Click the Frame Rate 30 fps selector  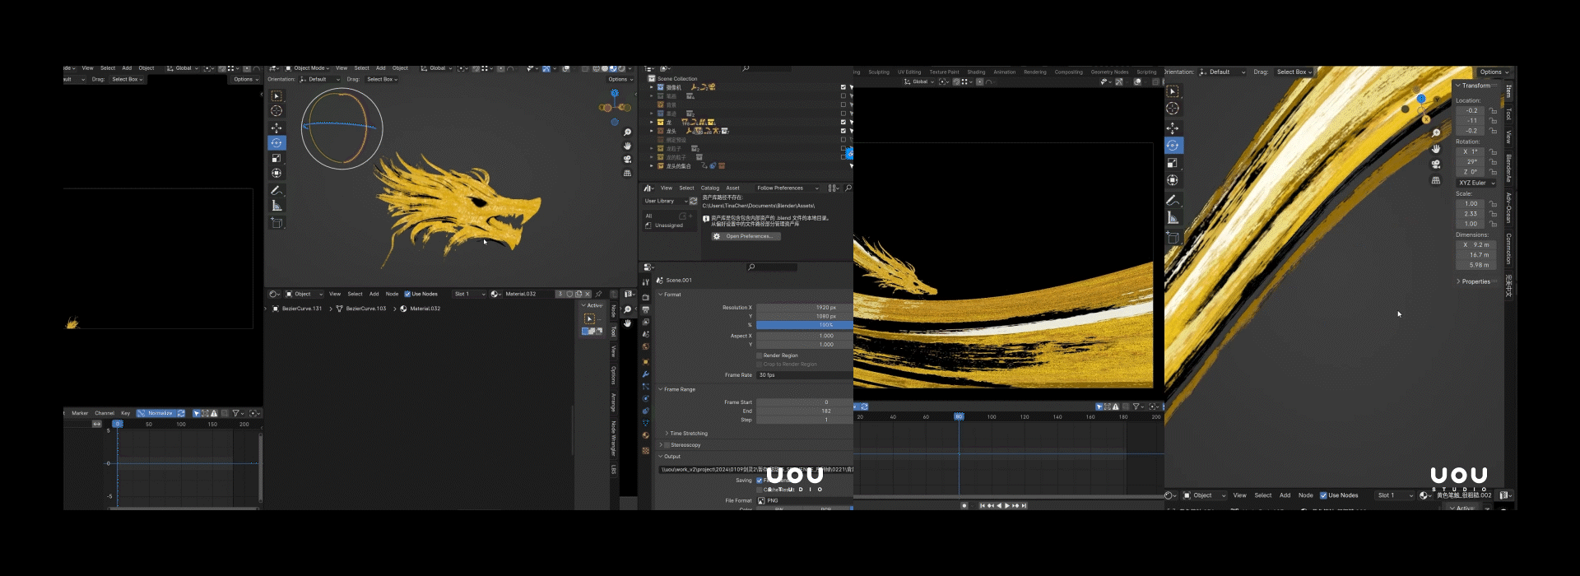(804, 375)
